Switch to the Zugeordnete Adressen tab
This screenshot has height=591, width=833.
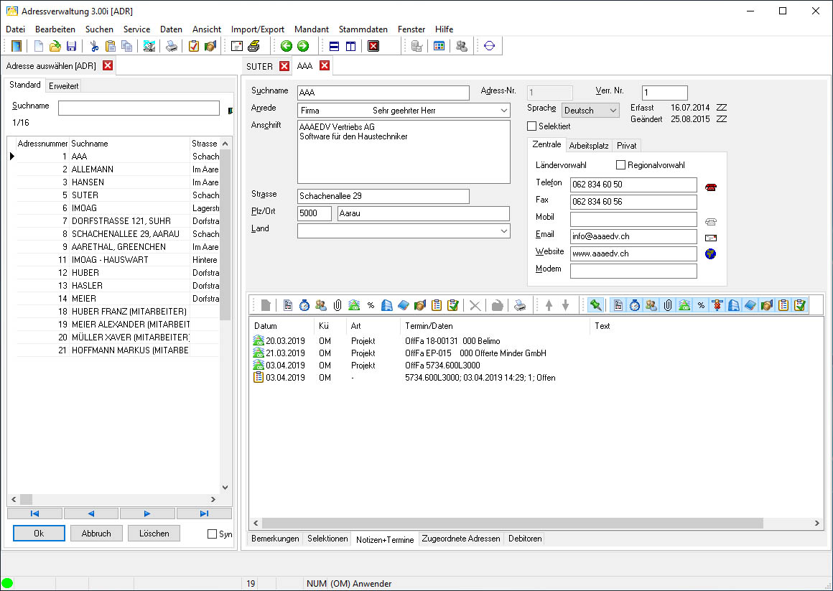[x=461, y=539]
